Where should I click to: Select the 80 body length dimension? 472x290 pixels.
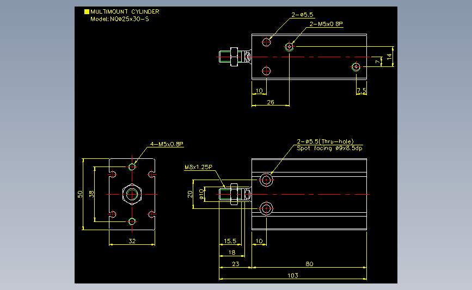[x=309, y=264]
